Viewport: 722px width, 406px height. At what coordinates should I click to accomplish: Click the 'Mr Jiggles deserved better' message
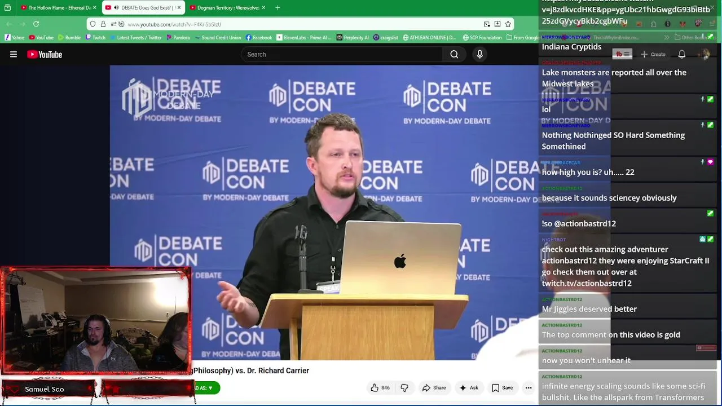click(x=589, y=309)
